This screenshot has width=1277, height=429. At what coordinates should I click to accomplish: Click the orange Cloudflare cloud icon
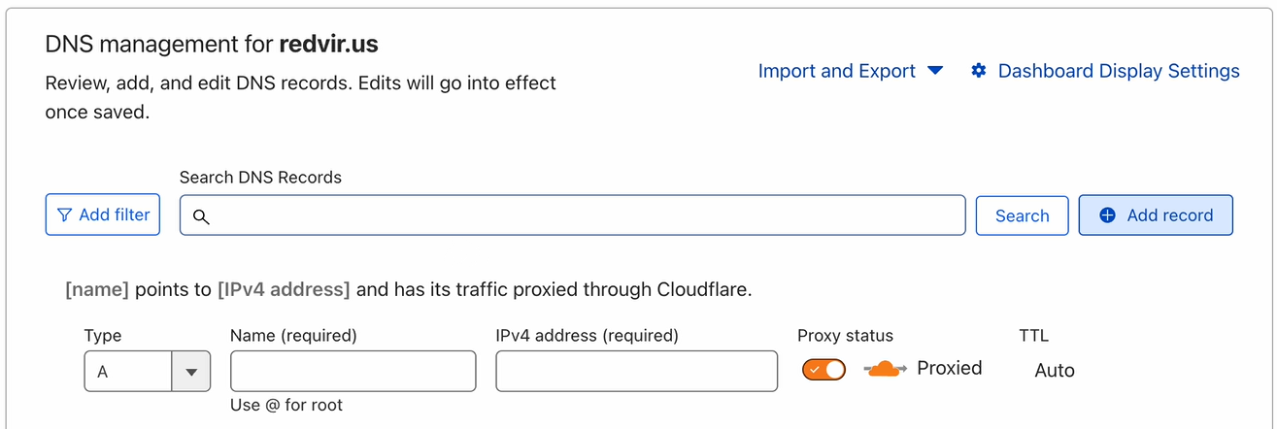pyautogui.click(x=884, y=369)
